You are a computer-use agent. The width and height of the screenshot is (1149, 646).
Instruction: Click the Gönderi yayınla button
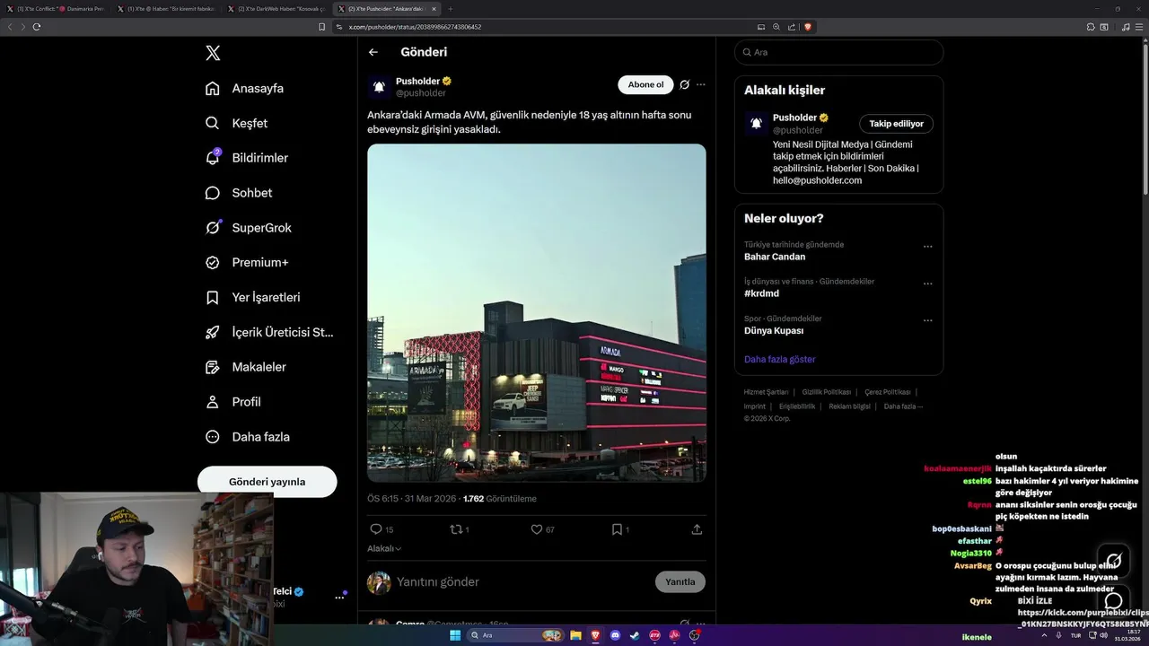pos(268,482)
